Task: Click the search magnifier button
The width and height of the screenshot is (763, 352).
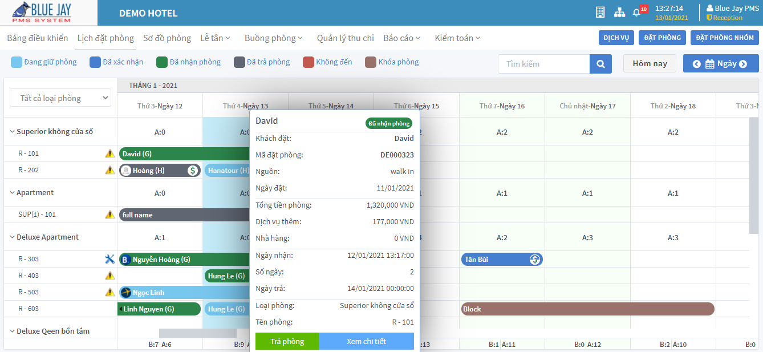Action: [600, 64]
